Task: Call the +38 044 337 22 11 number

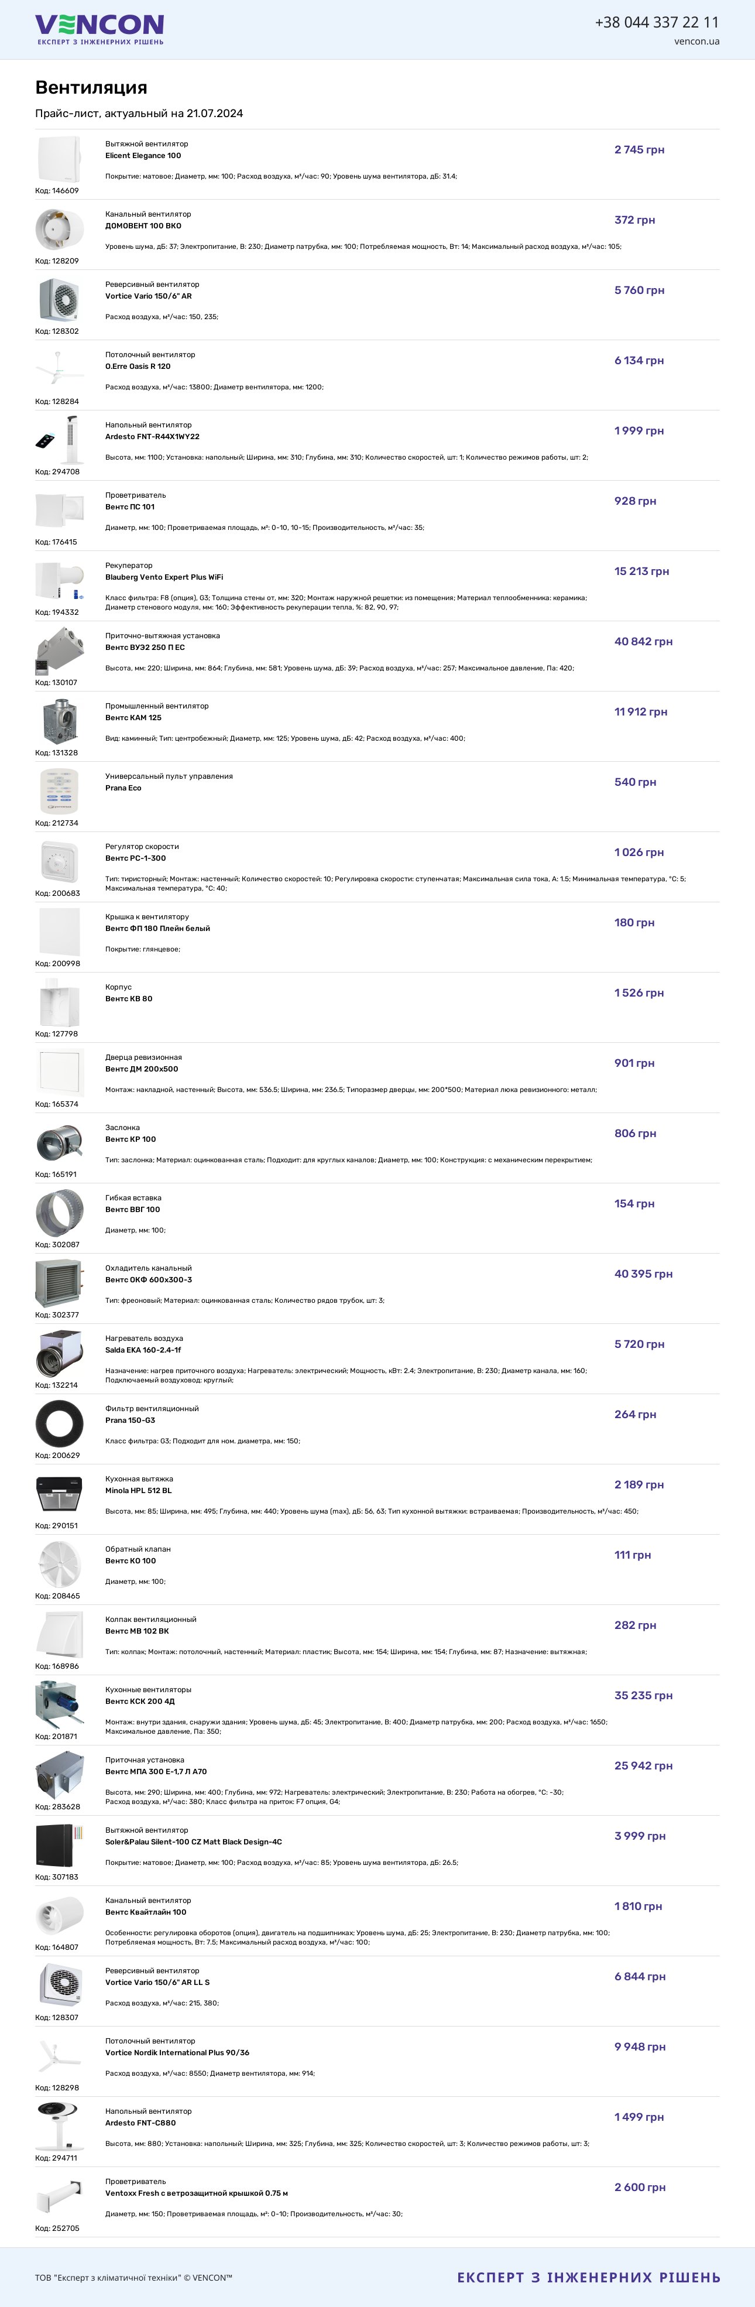Action: click(657, 22)
